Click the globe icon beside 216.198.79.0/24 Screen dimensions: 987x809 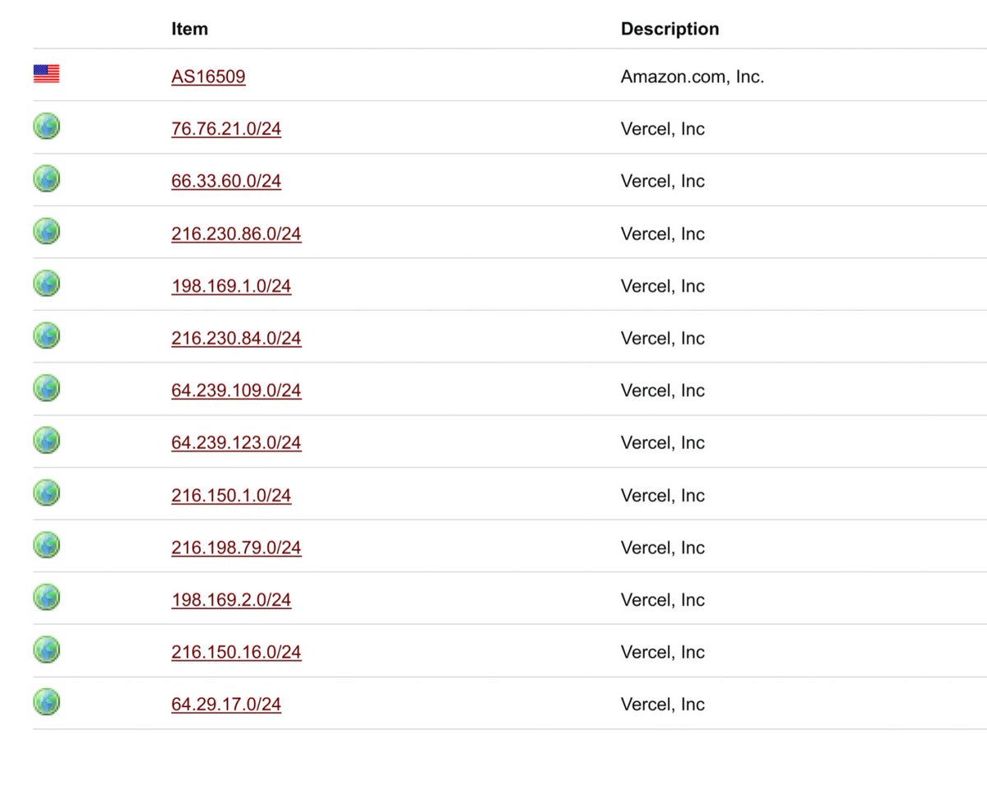click(x=46, y=545)
